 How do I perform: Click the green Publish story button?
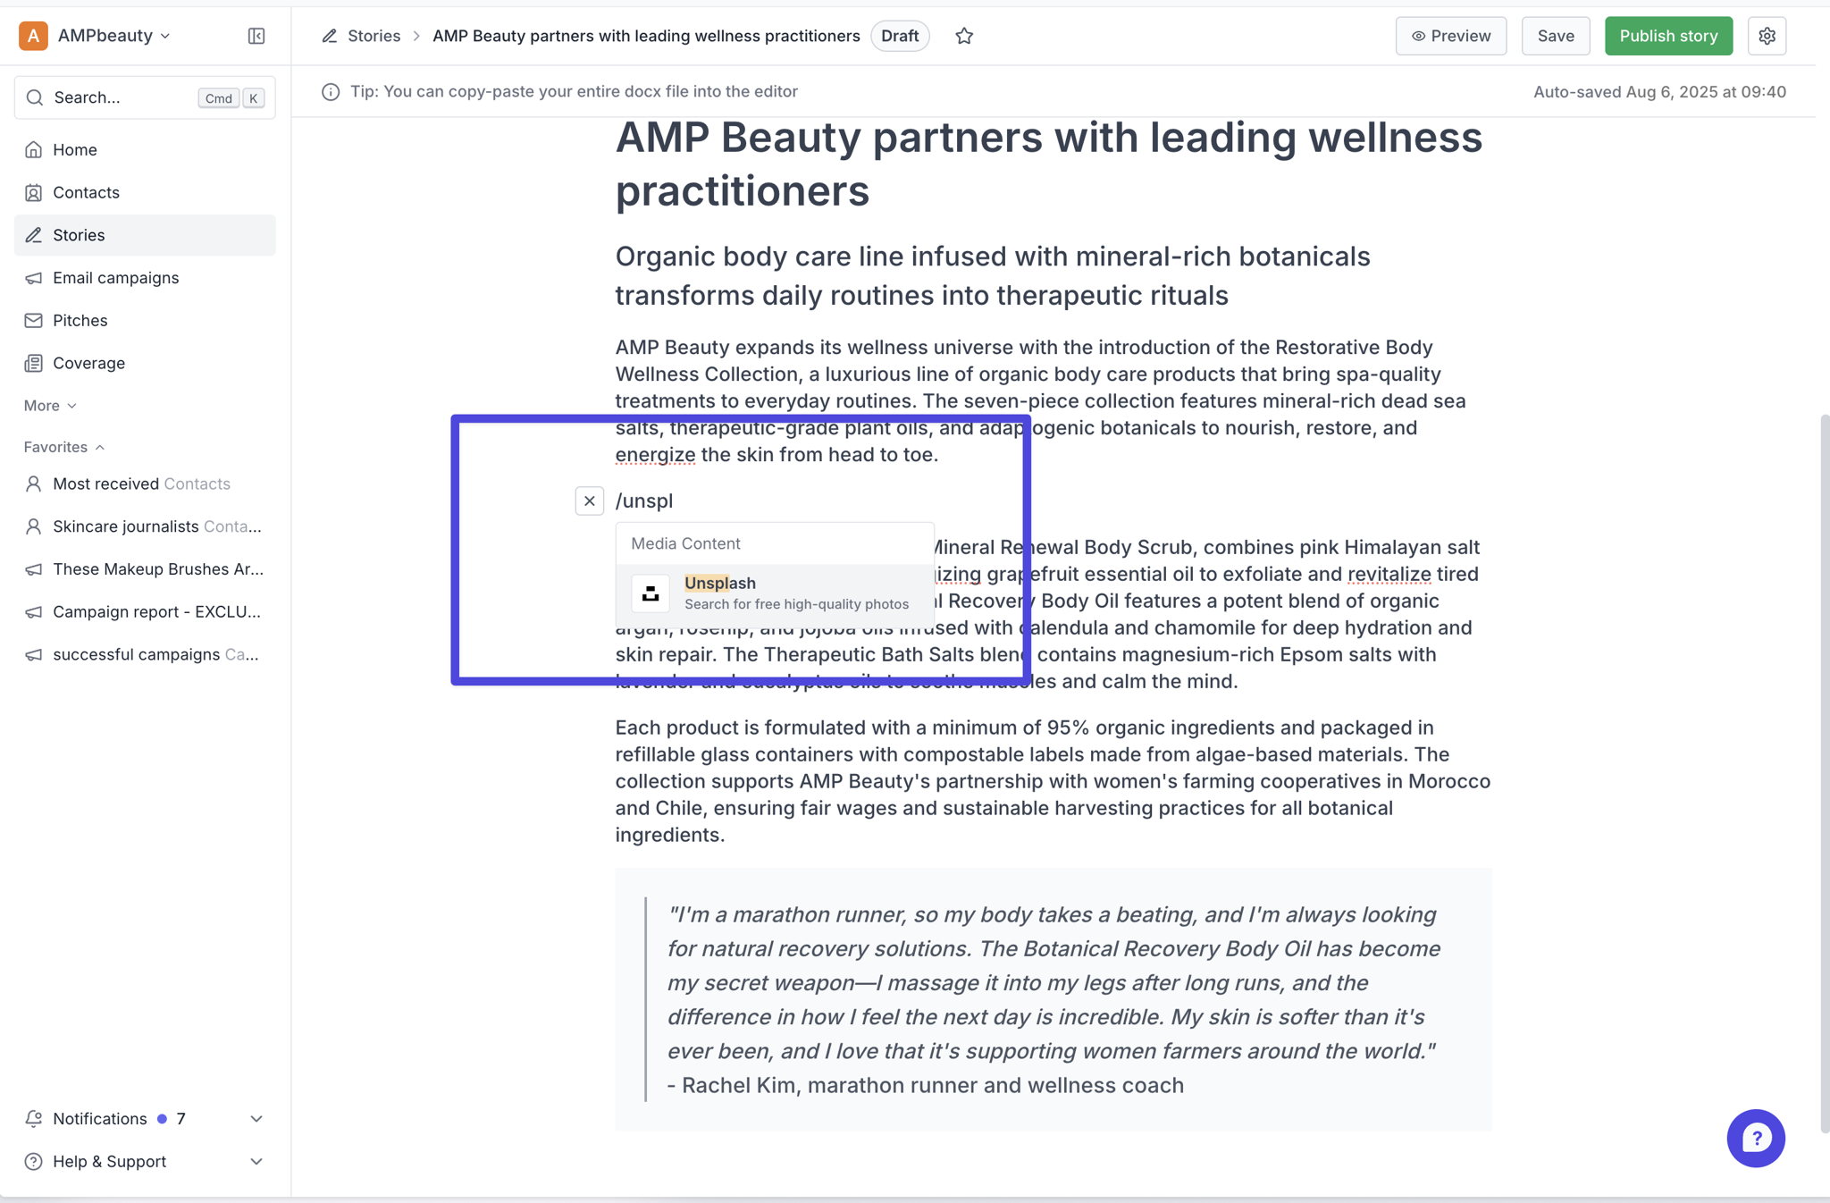pos(1668,36)
